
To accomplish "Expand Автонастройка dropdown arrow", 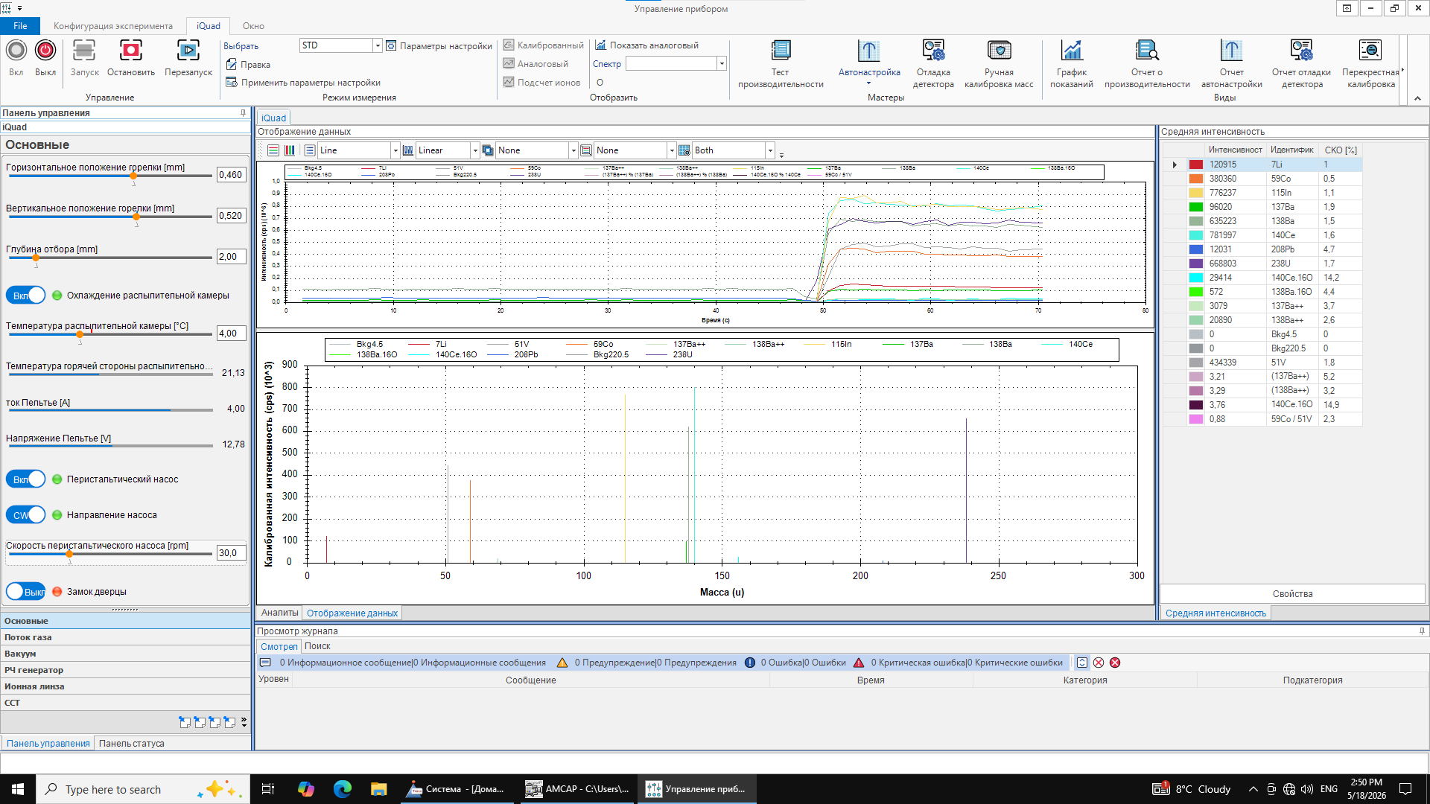I will click(x=868, y=83).
